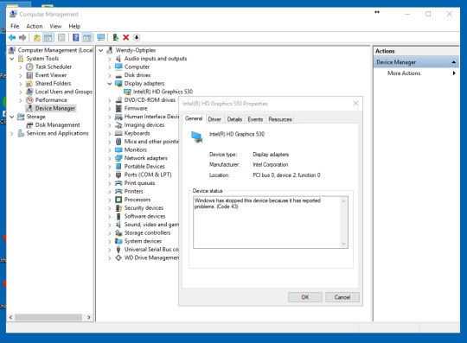
Task: Expand the Keyboards category chevron
Action: (110, 134)
